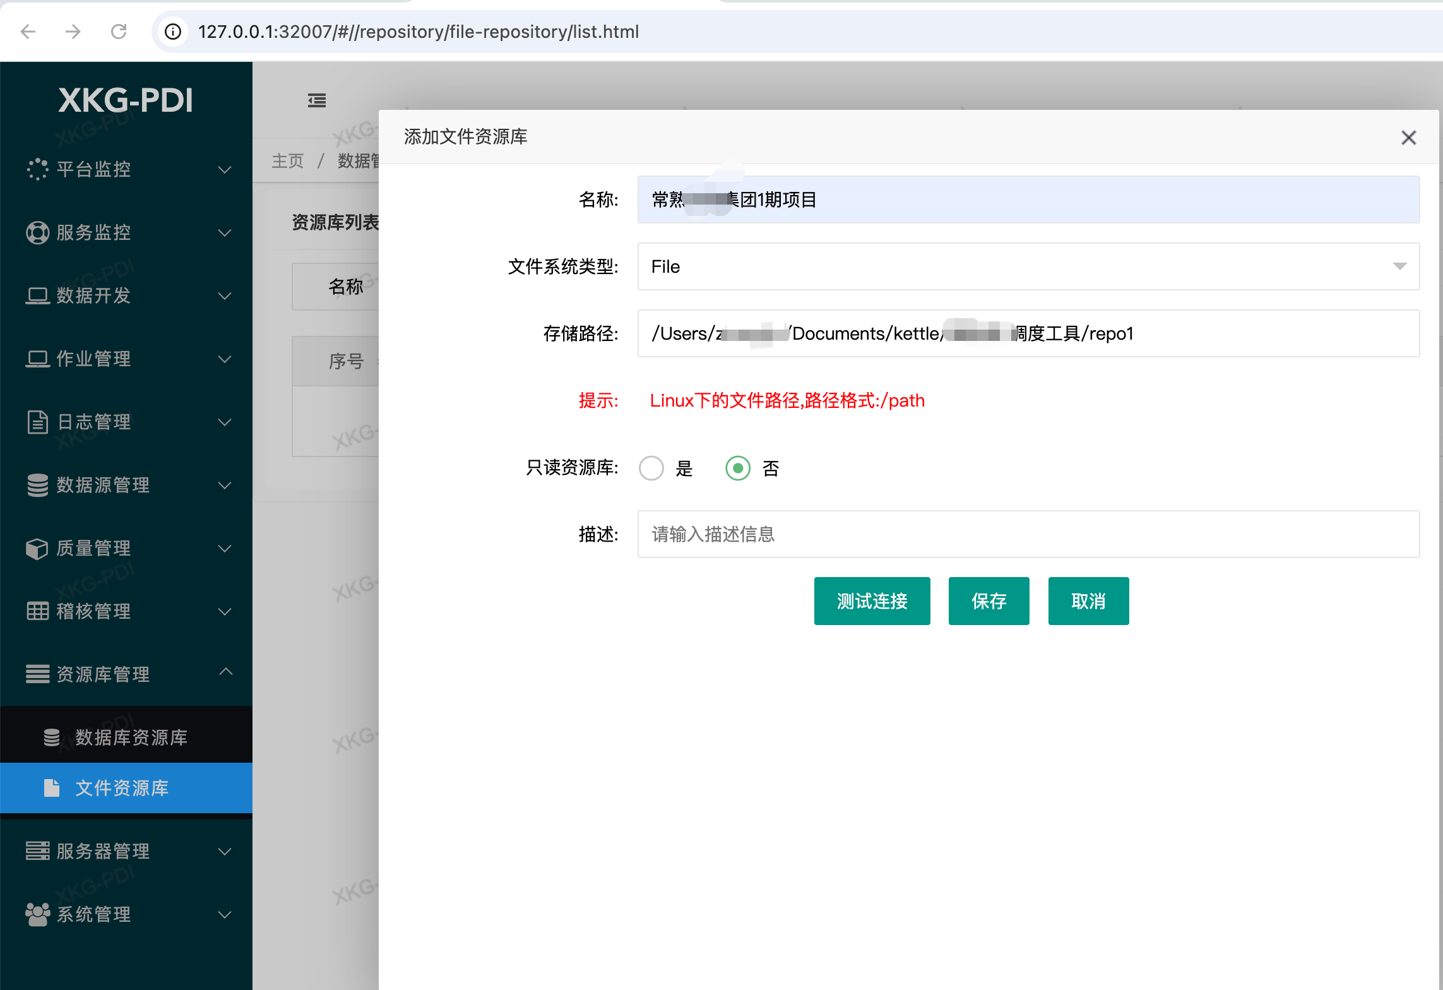1443x990 pixels.
Task: Click the 稽核管理 audit management icon
Action: coord(38,611)
